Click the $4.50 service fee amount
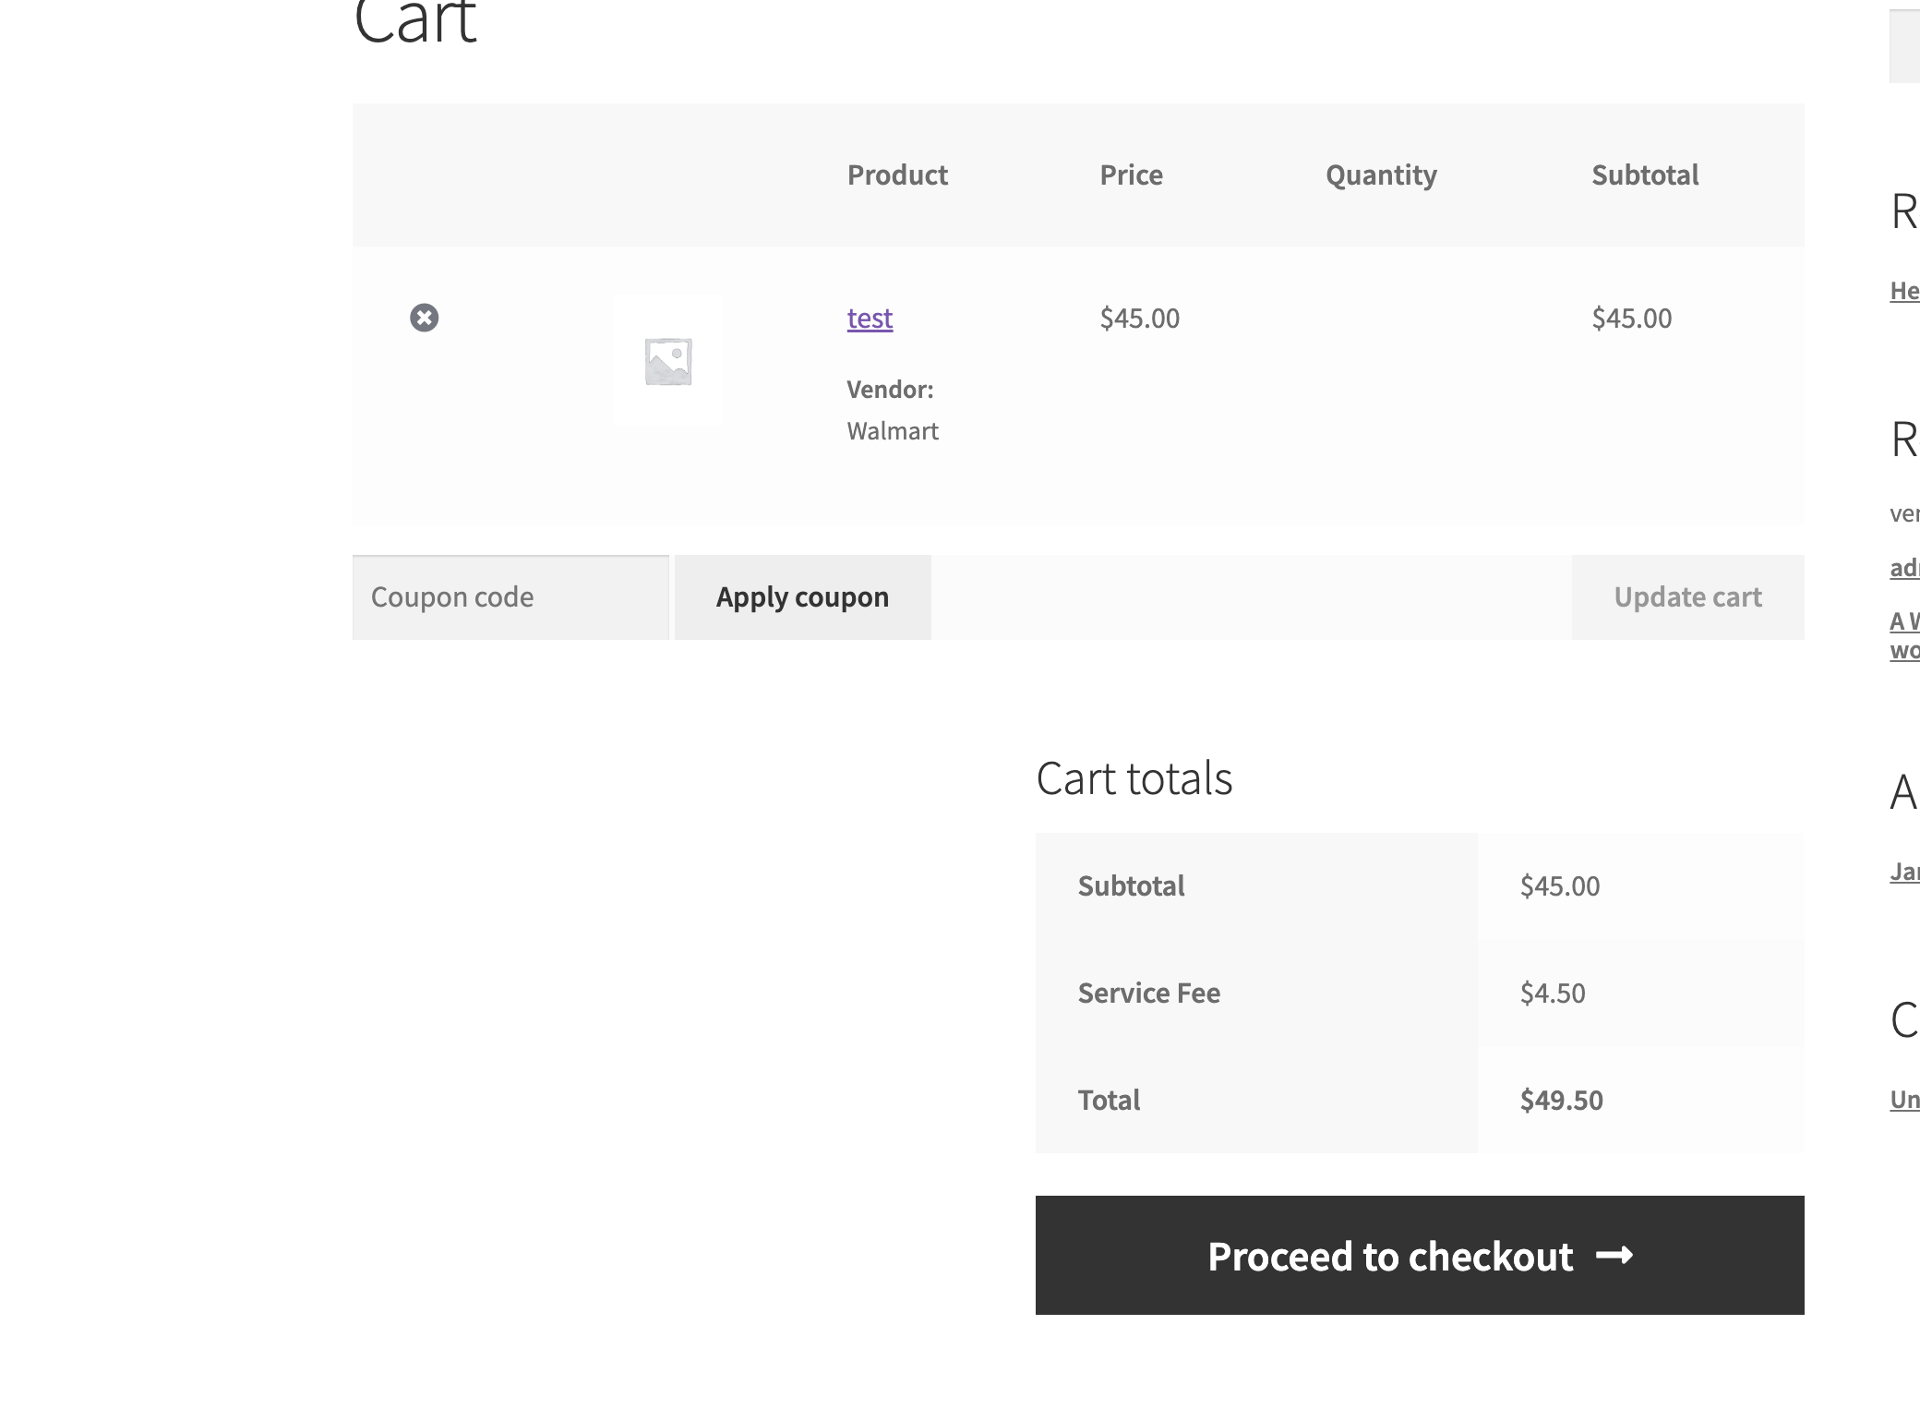Viewport: 1920px width, 1409px height. pos(1553,994)
